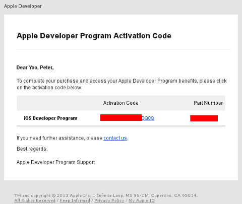Screen dimensions: 242x204
Task: Click the 'If you need further assistance' sentence
Action: tap(72, 138)
